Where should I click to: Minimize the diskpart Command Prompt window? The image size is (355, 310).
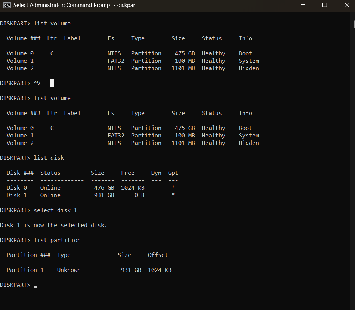pos(303,5)
